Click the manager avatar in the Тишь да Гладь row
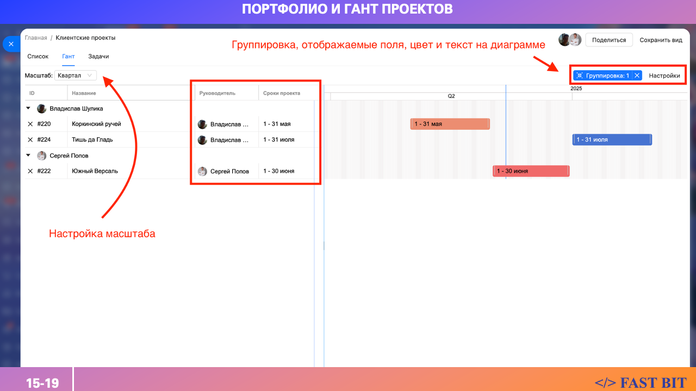Image resolution: width=696 pixels, height=391 pixels. [x=202, y=140]
